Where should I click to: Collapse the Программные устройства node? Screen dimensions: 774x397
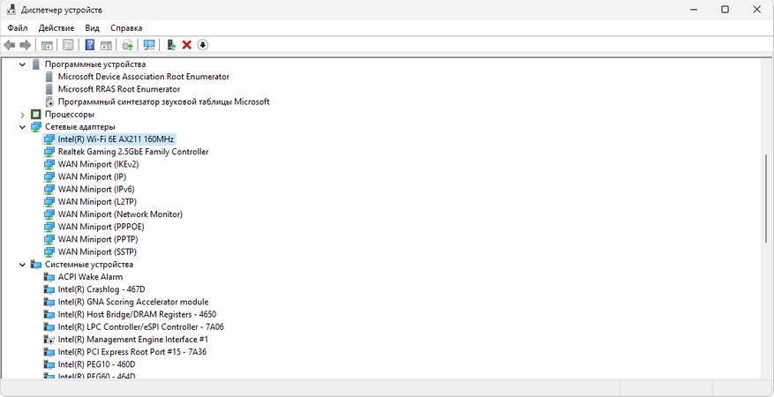22,64
